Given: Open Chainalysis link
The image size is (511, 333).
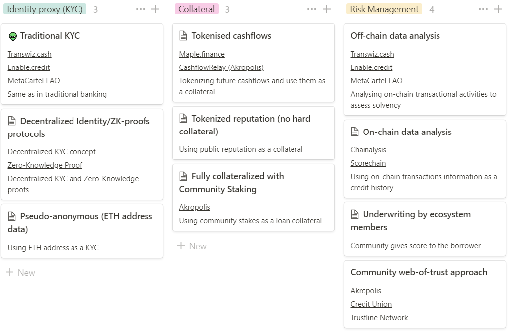Looking at the screenshot, I should (368, 150).
